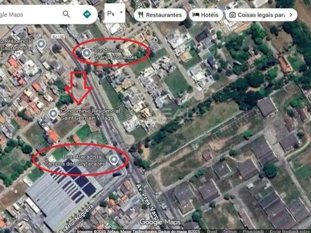The image size is (311, 233).
Task: Select the Residencial Castanheiras map pin
Action: coord(41,44)
